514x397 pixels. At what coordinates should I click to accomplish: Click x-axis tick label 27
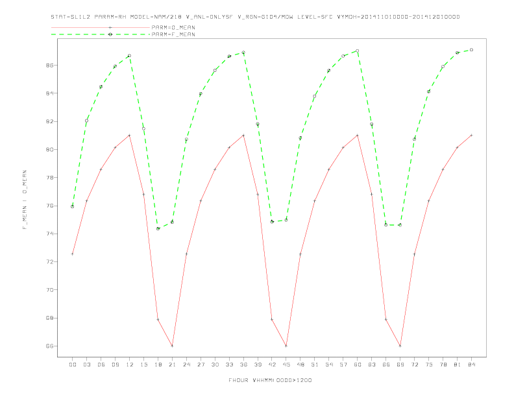coord(201,365)
